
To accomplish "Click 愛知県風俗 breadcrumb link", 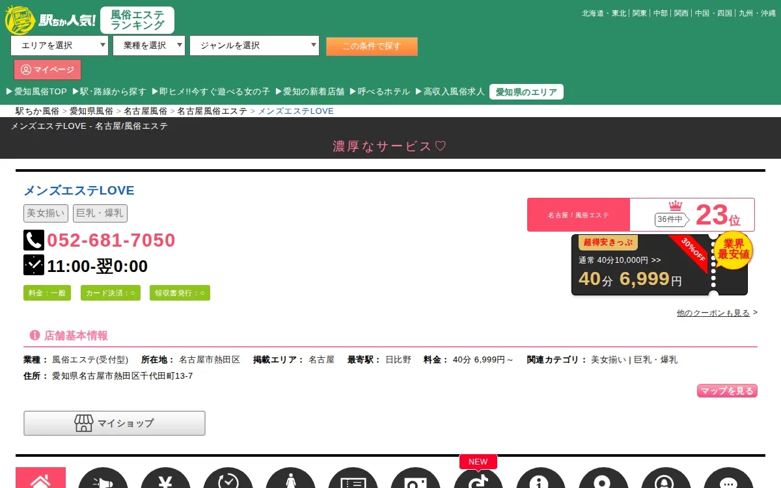I will (x=91, y=111).
